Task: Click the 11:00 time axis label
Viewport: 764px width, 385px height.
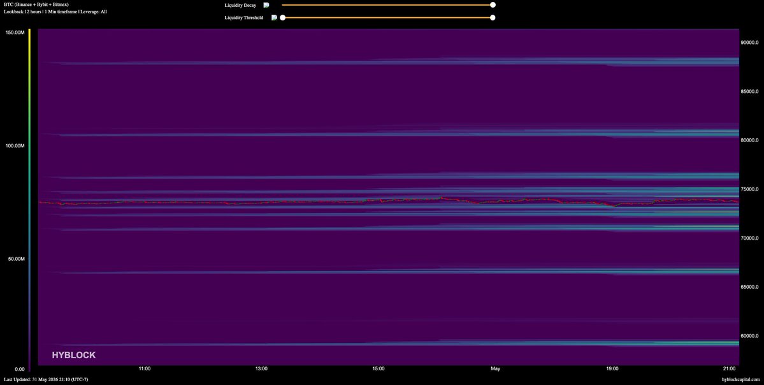Action: 144,369
